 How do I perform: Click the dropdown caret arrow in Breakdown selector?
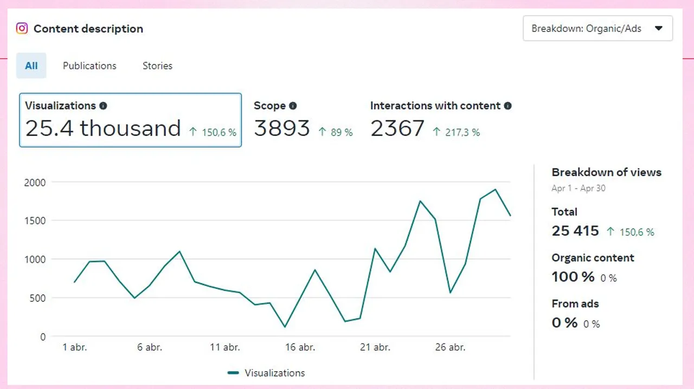659,29
